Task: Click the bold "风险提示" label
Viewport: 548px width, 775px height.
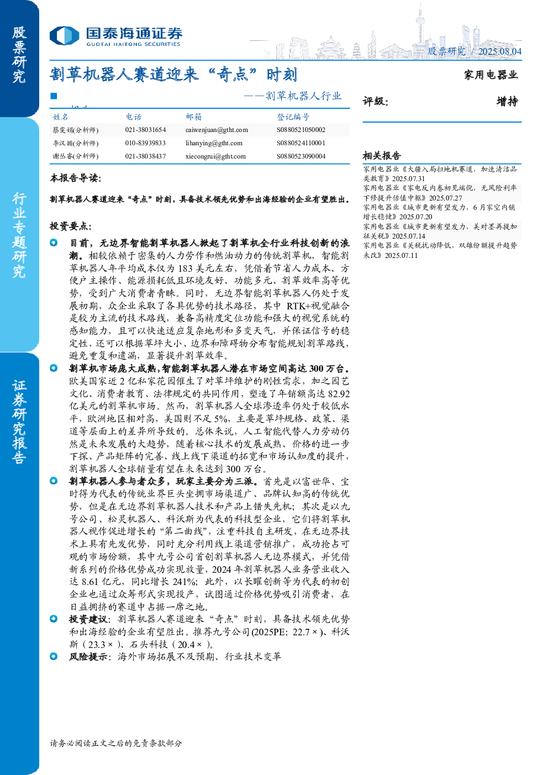Action: coord(88,657)
